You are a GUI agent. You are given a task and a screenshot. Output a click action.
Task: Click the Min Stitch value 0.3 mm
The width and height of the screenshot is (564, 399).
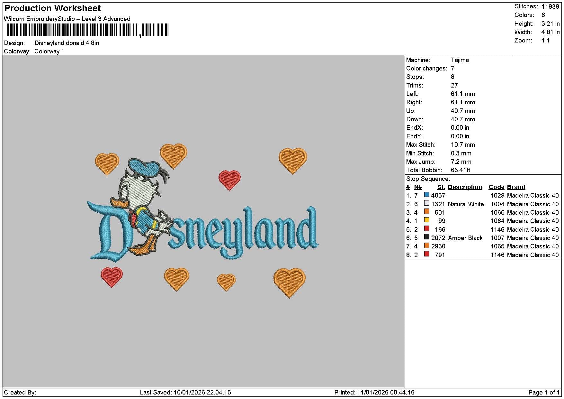point(461,153)
